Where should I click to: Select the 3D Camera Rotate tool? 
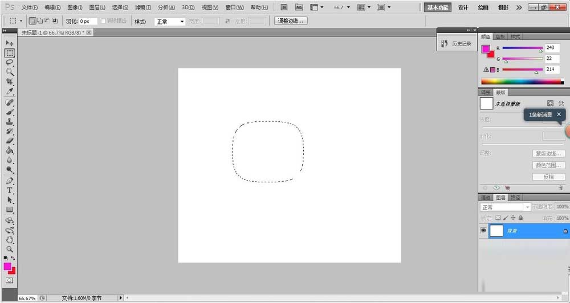click(x=10, y=230)
